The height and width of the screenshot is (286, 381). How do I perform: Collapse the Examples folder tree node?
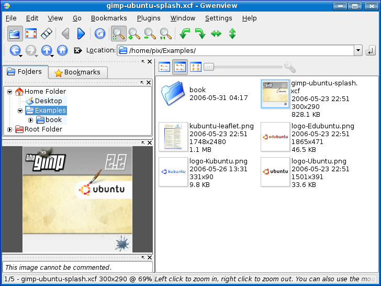[20, 111]
